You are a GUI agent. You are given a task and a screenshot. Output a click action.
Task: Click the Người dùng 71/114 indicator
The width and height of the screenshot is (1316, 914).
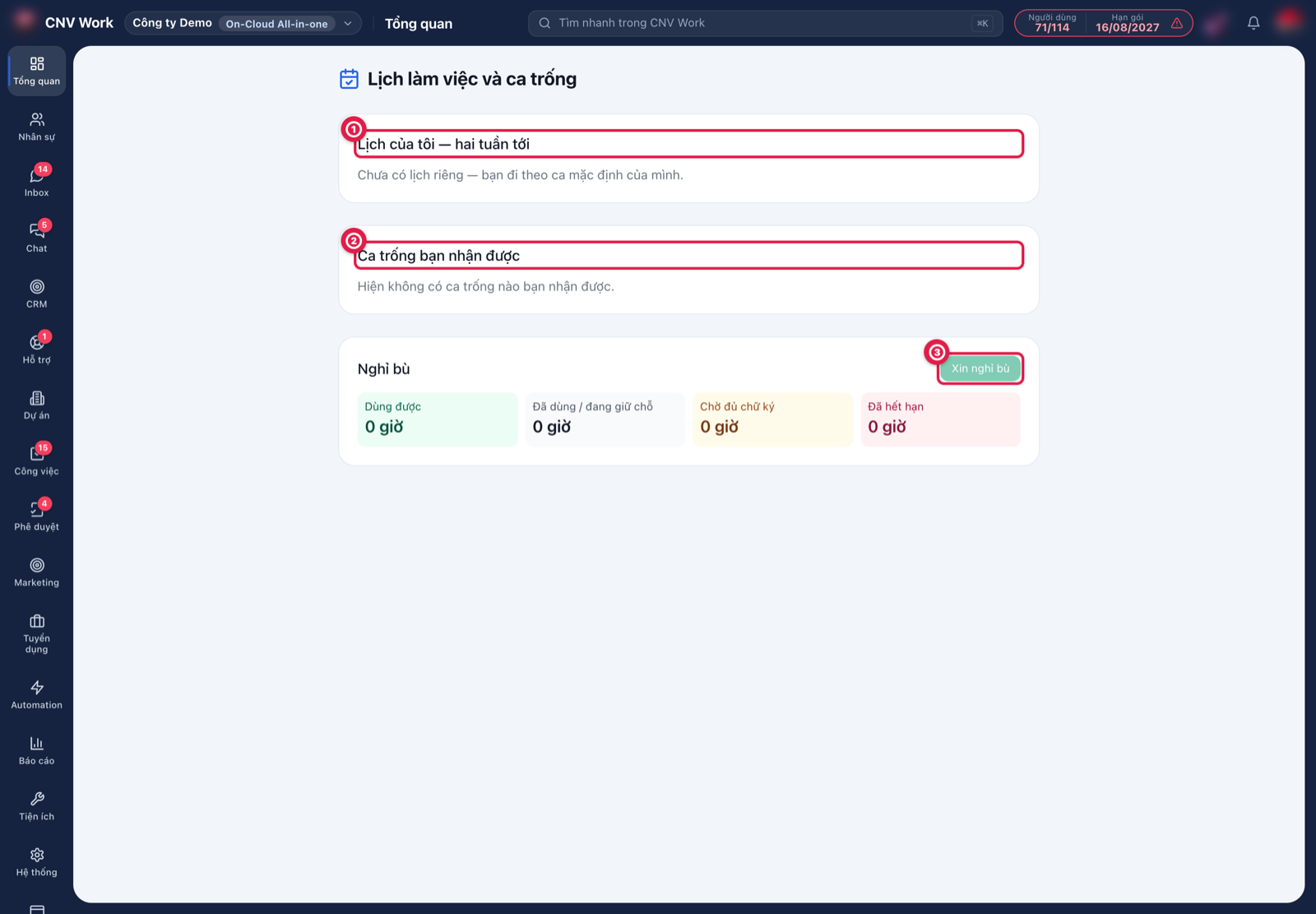pos(1052,23)
